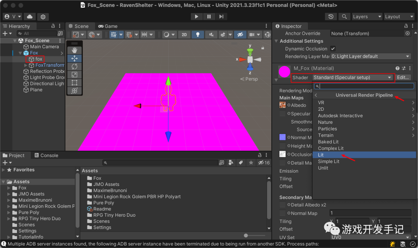The image size is (418, 248).
Task: Select Simple Lit shader
Action: click(364, 162)
